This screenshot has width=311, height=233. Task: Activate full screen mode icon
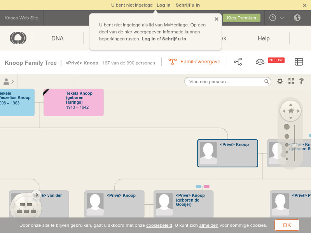pos(291,82)
